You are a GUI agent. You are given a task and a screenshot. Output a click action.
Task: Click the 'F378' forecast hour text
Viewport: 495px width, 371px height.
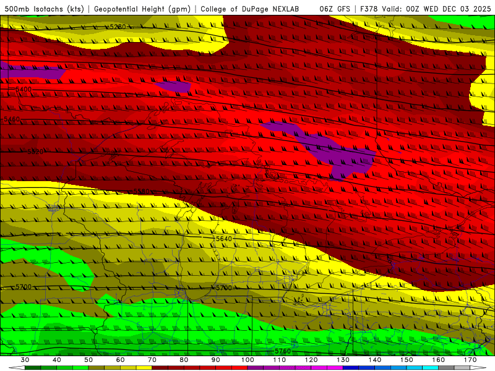(369, 9)
